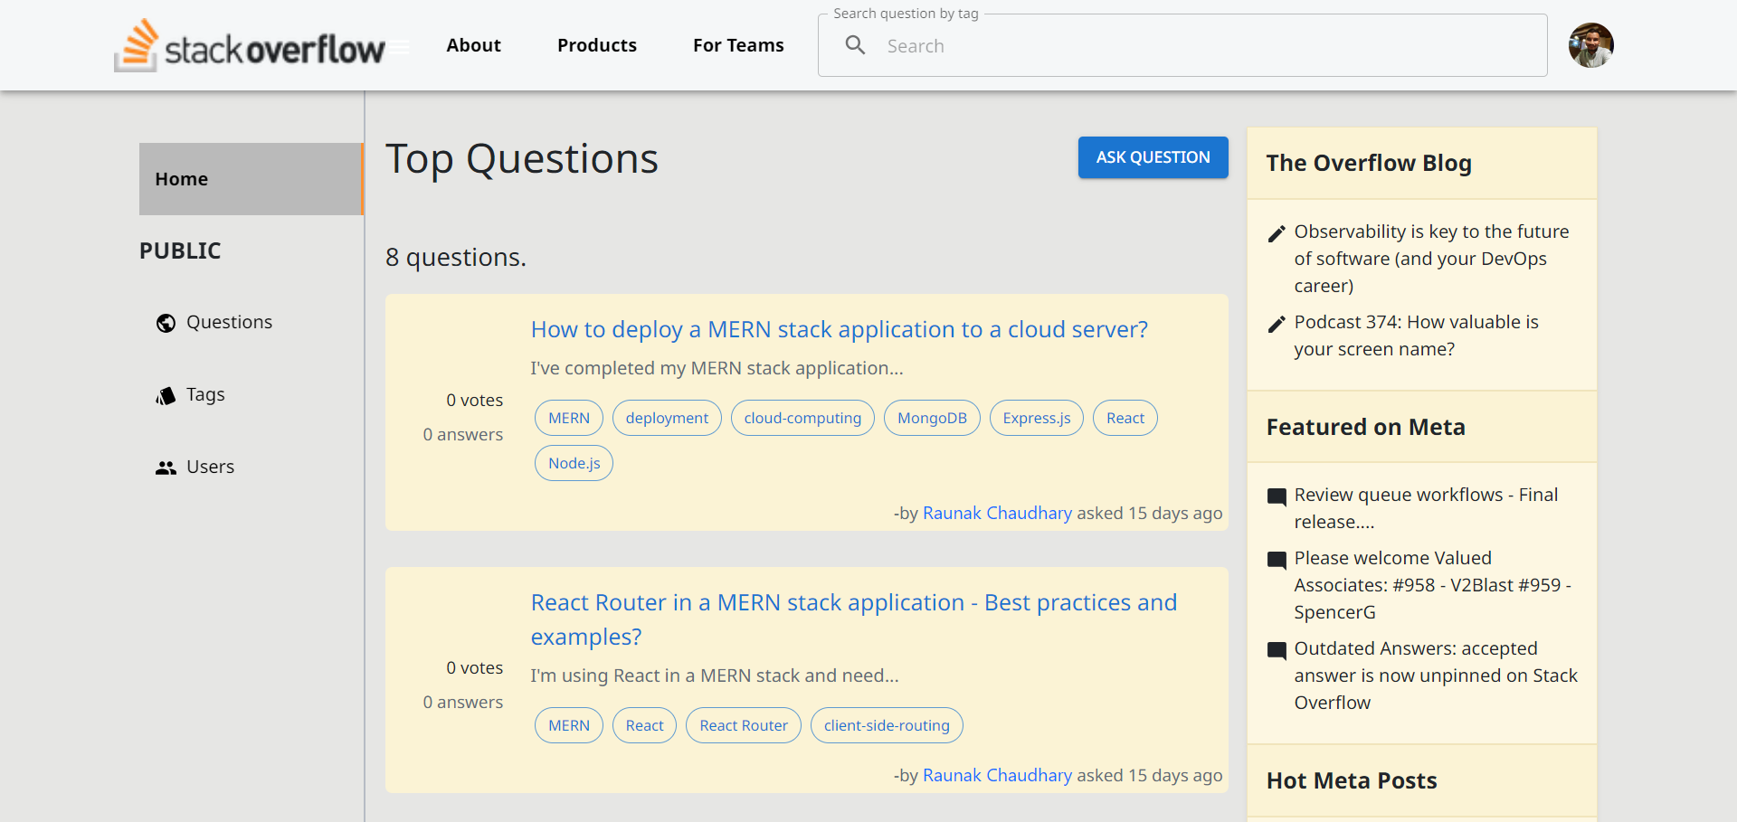Select the Tags icon in the sidebar
Image resolution: width=1737 pixels, height=822 pixels.
pyautogui.click(x=166, y=395)
